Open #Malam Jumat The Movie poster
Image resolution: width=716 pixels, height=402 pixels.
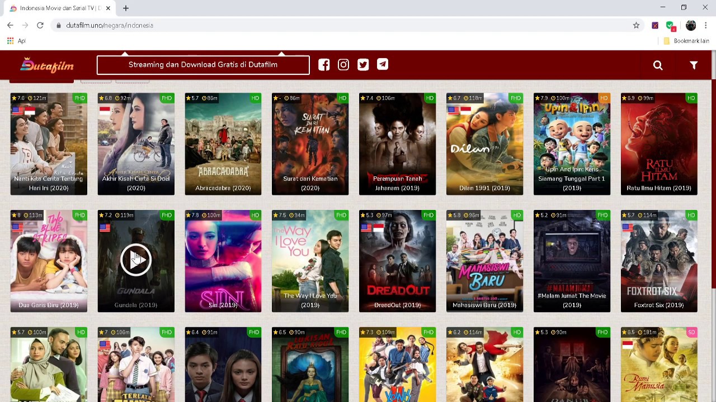[x=572, y=261]
